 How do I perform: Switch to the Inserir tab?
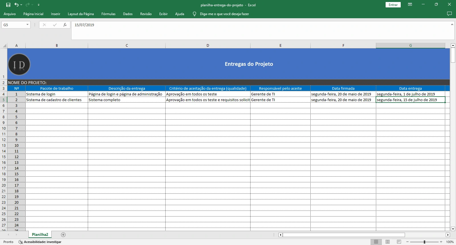point(56,14)
